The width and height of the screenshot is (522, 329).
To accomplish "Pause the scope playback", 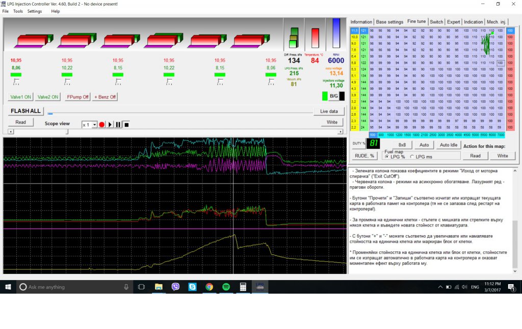I will pos(118,124).
